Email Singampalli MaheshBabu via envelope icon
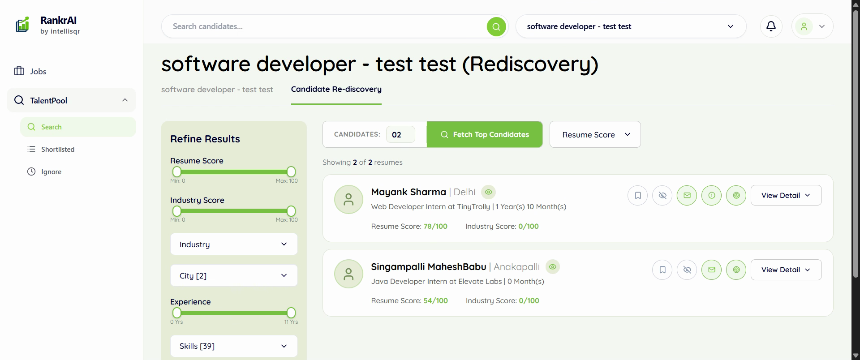Image resolution: width=860 pixels, height=360 pixels. coord(711,270)
